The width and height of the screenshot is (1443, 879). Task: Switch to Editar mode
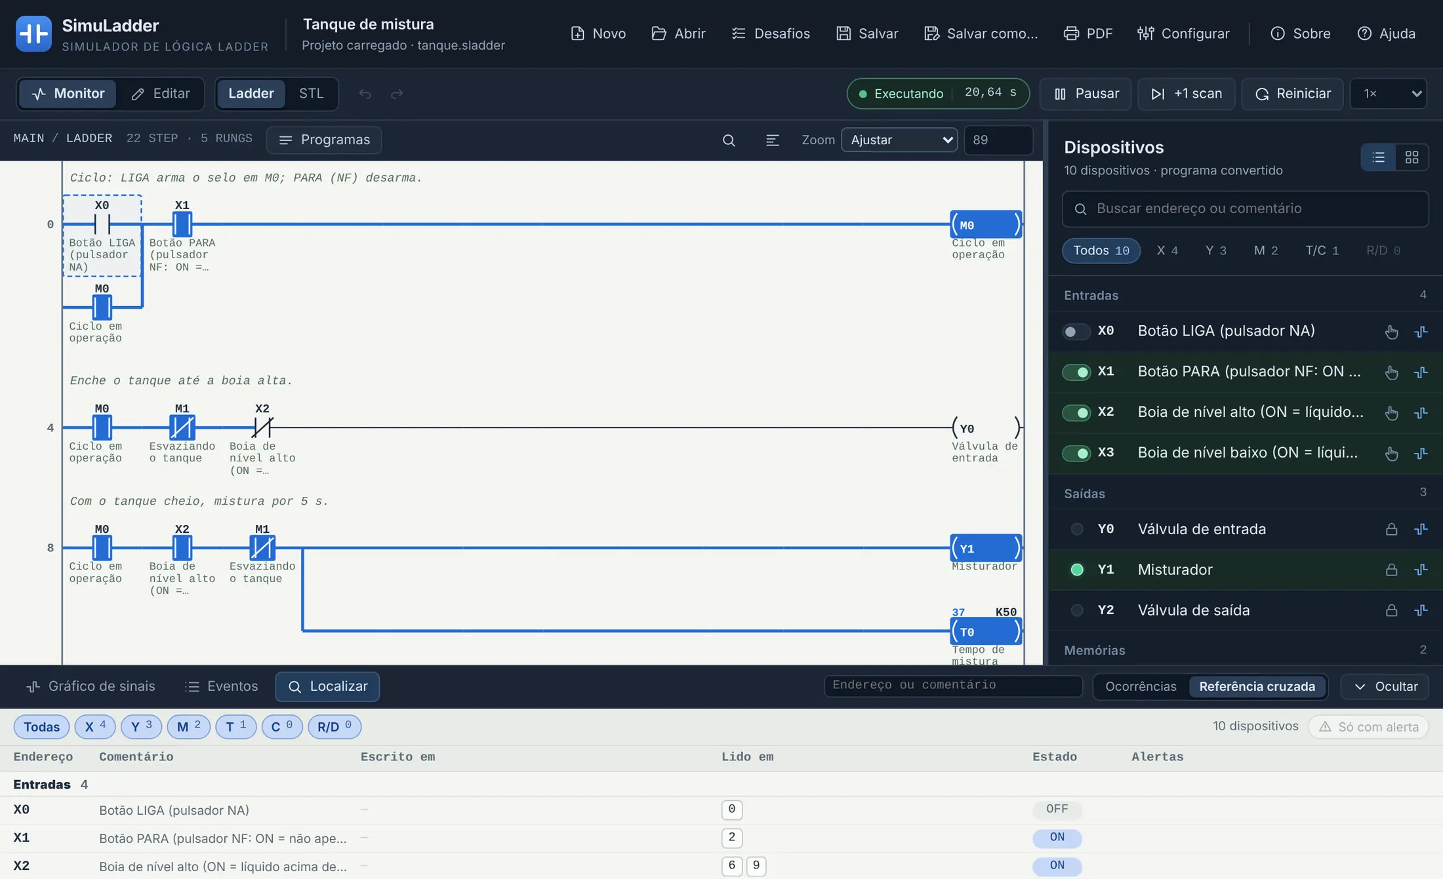click(x=160, y=94)
